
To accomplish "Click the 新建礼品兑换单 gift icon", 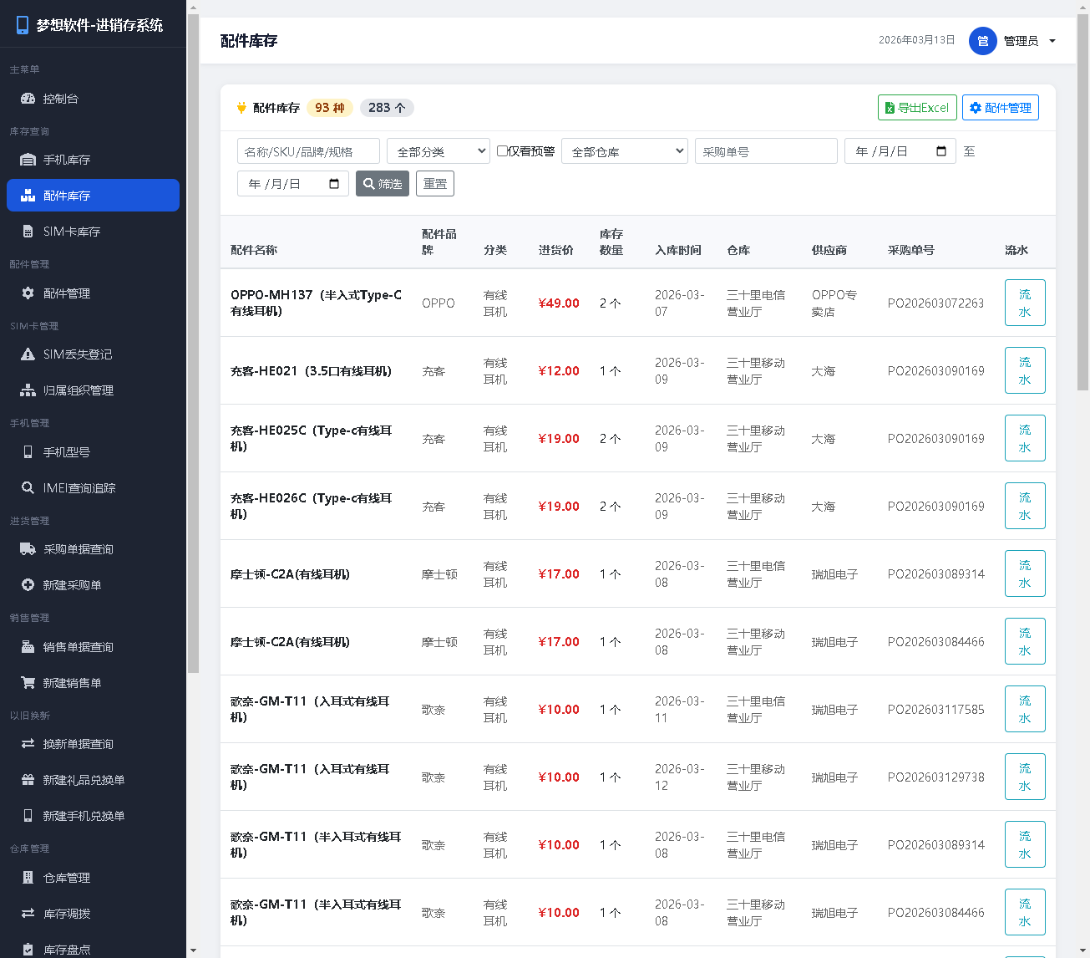I will 28,780.
